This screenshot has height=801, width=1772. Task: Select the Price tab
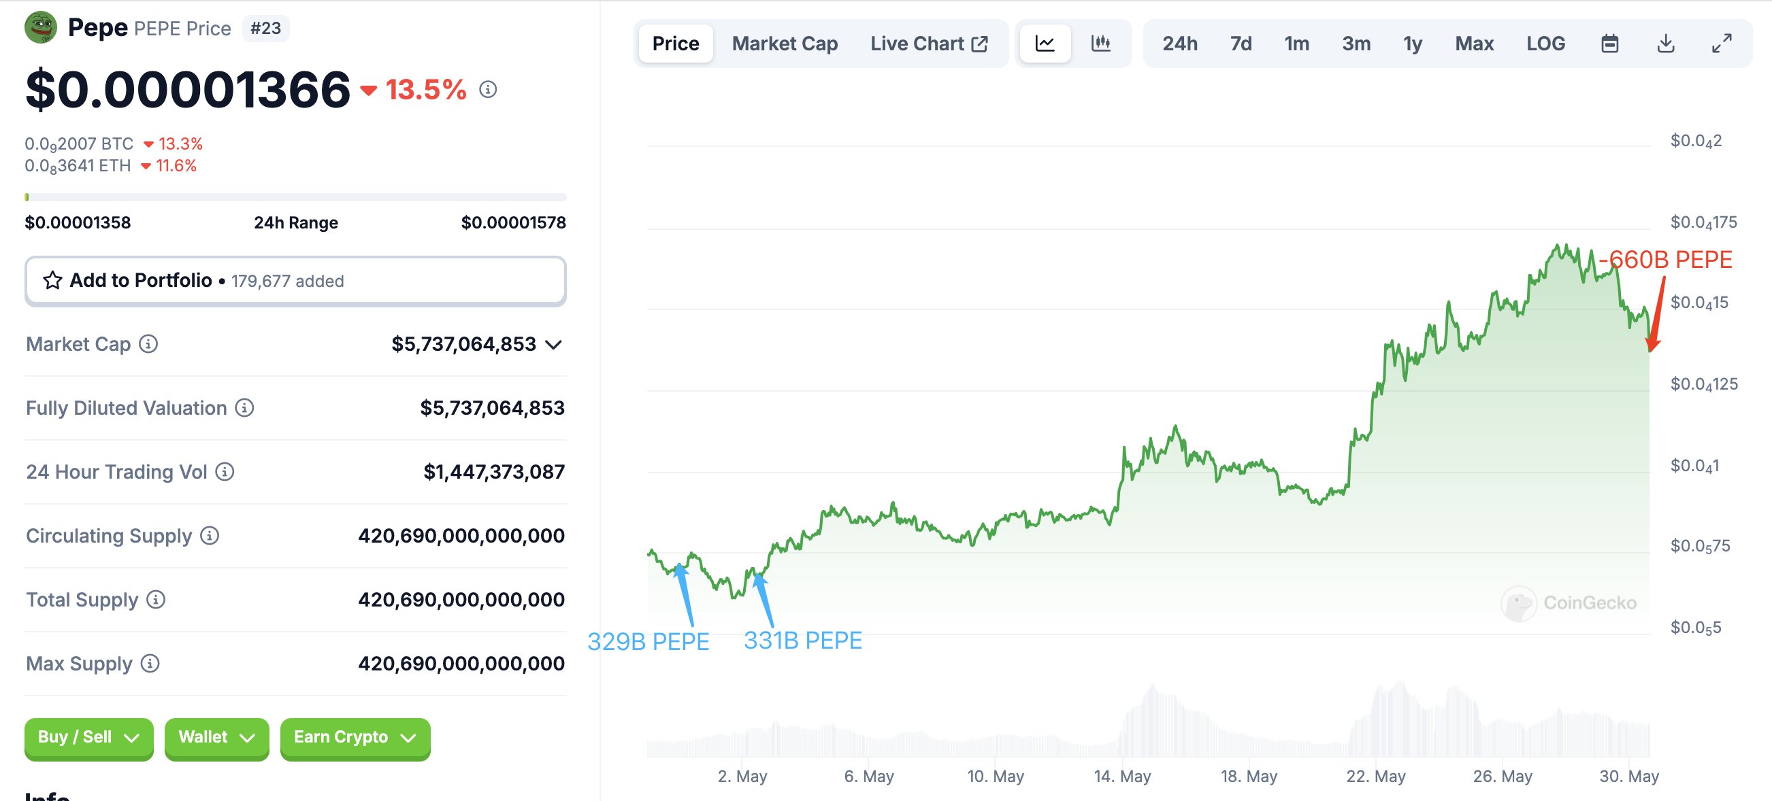click(x=676, y=44)
